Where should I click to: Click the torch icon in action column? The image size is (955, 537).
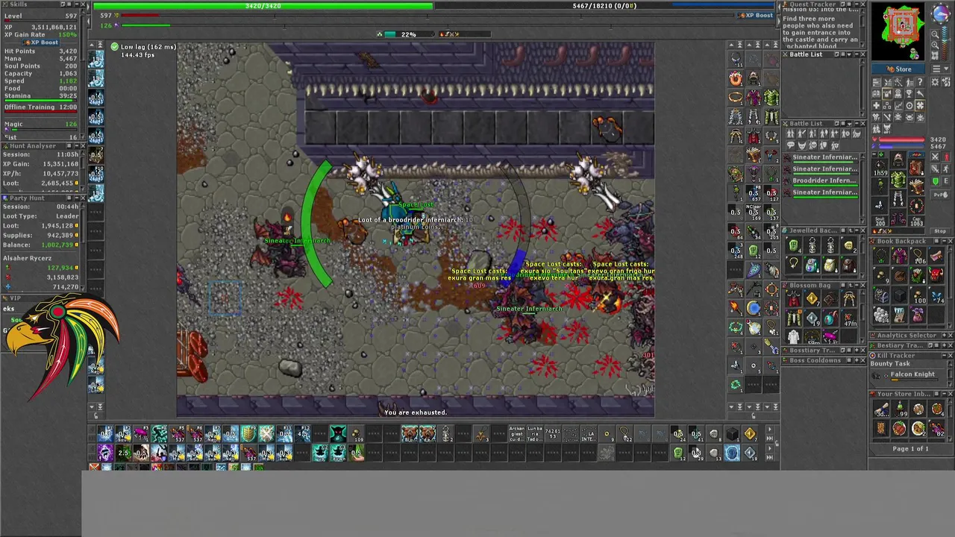[x=736, y=307]
